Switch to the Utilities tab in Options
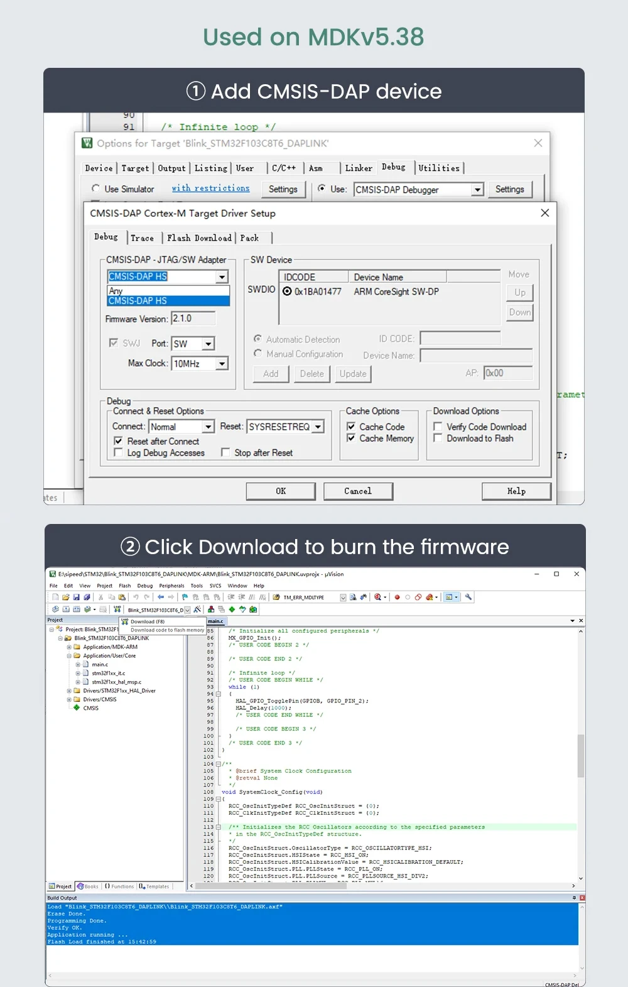The width and height of the screenshot is (628, 987). [x=439, y=168]
